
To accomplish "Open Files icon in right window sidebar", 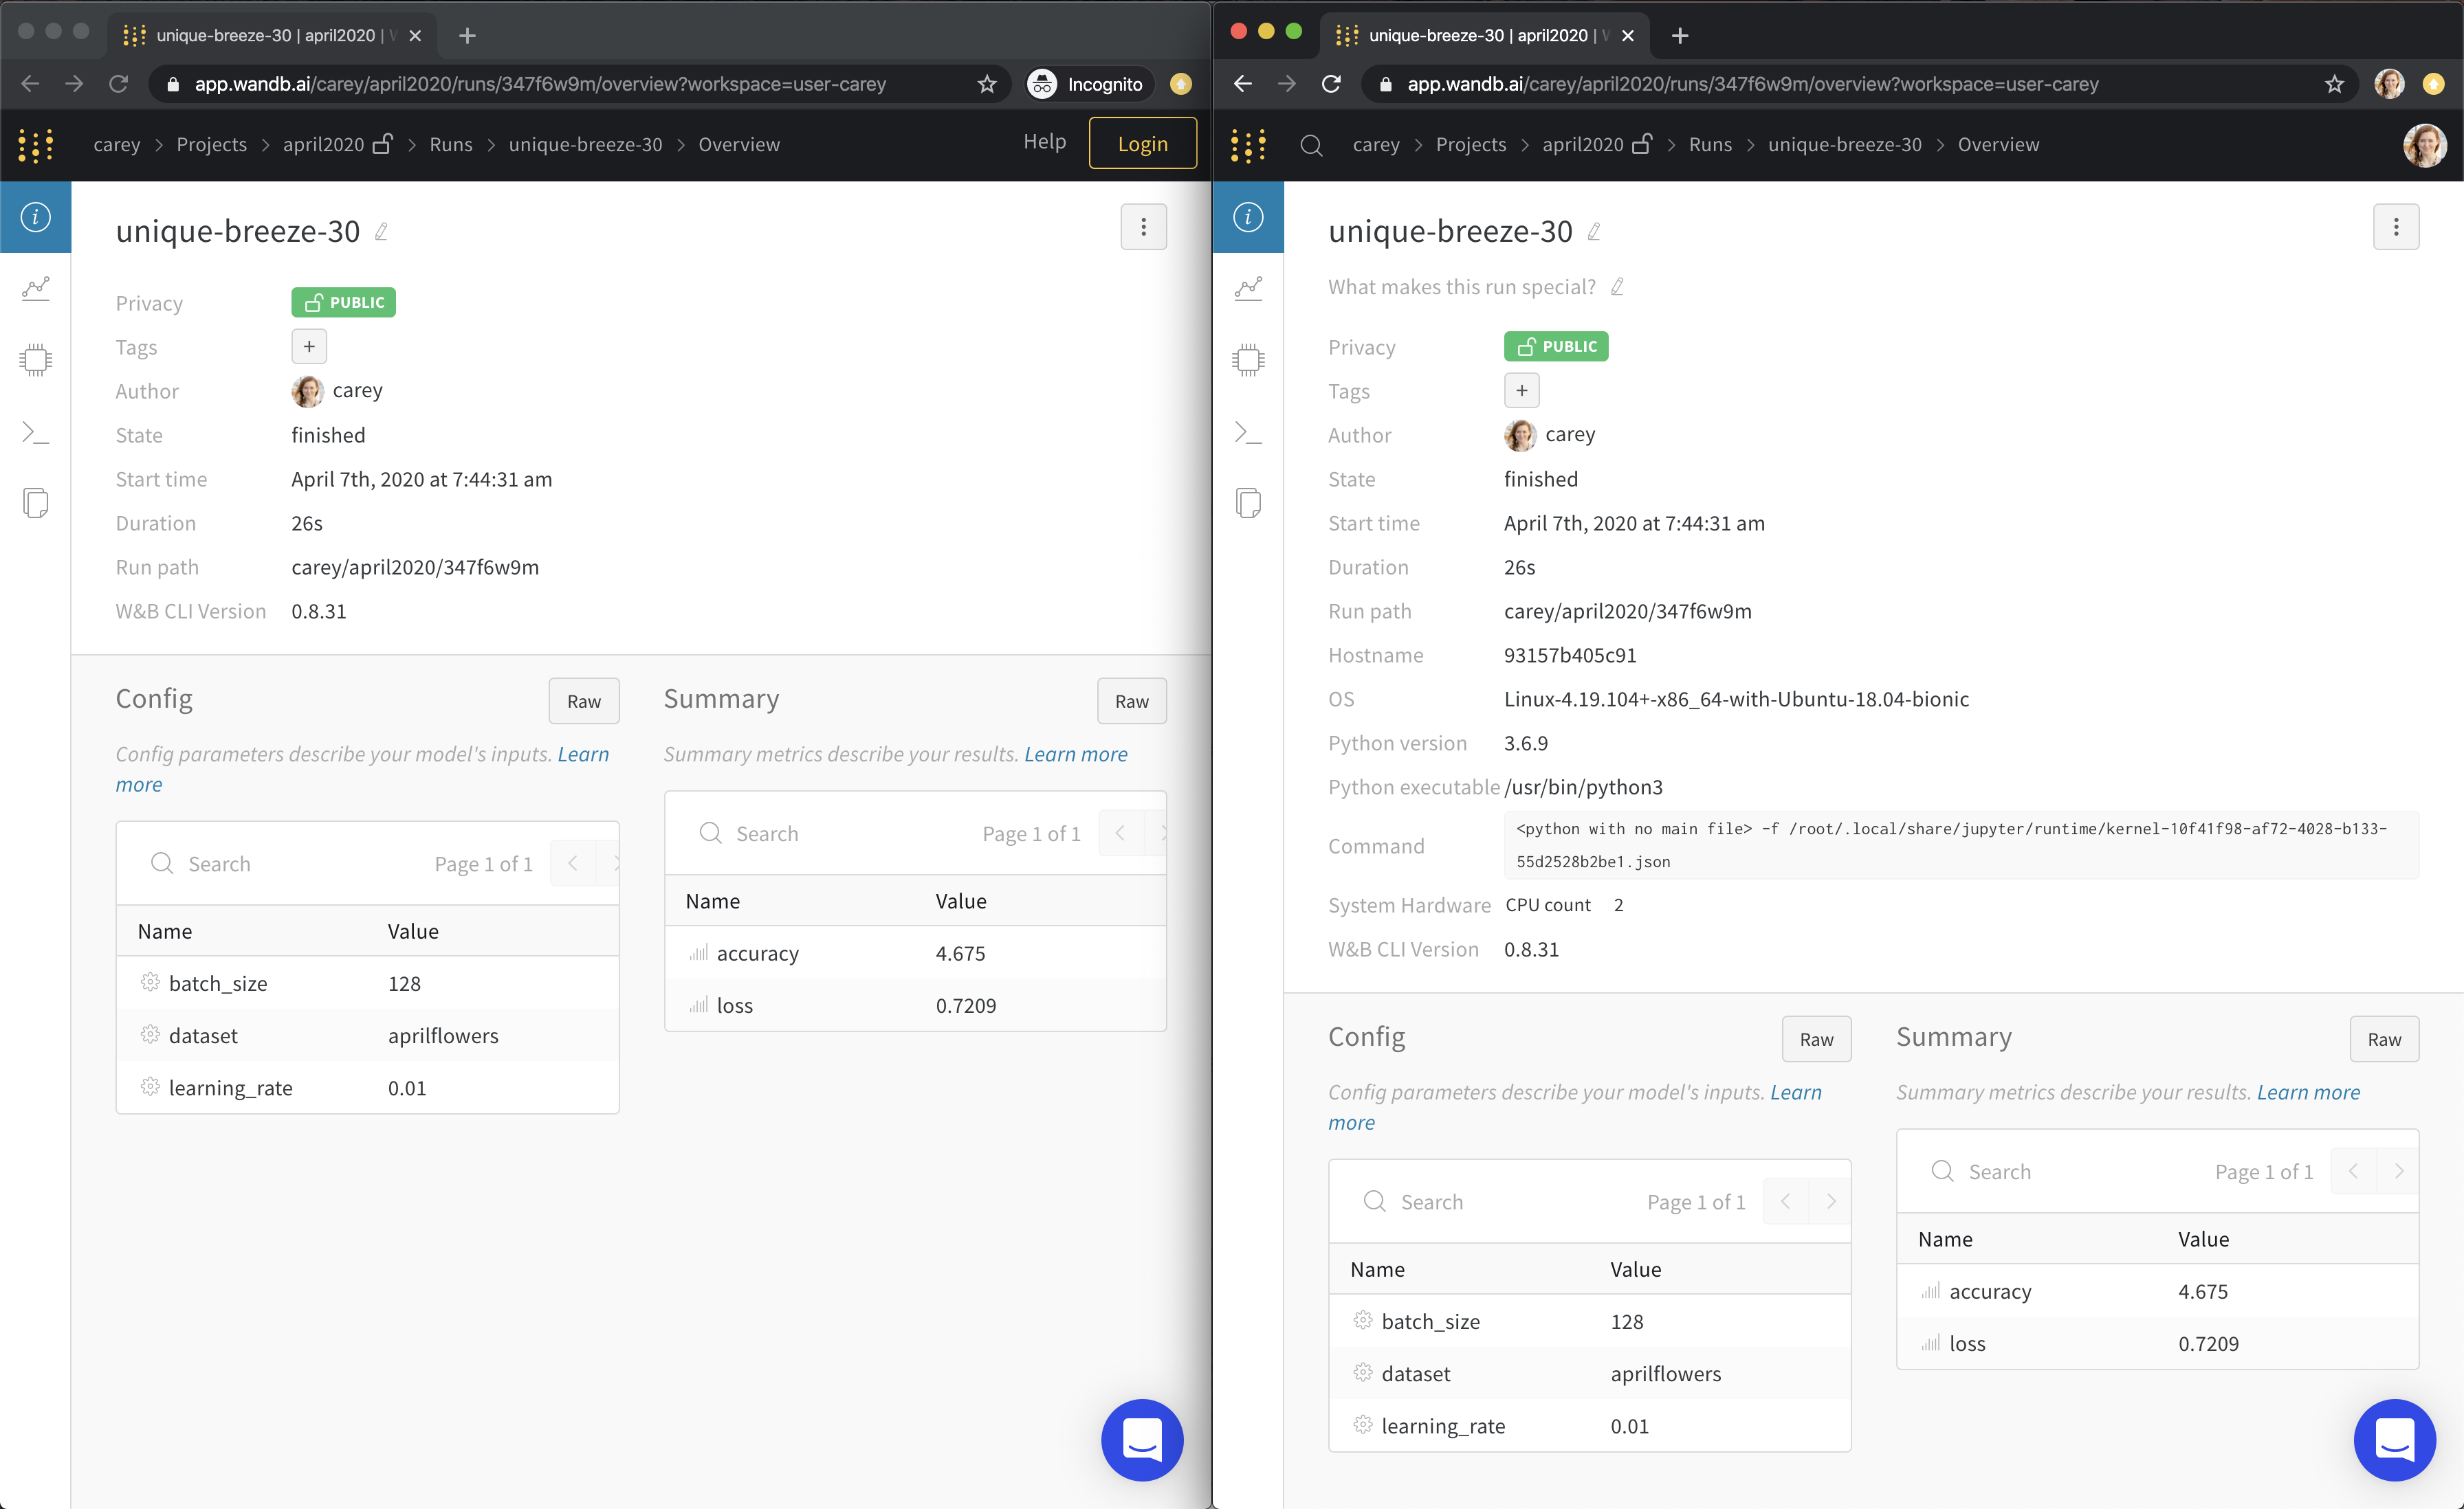I will pos(1248,503).
